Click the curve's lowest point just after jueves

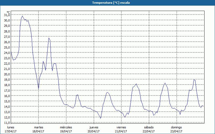coord(101,118)
